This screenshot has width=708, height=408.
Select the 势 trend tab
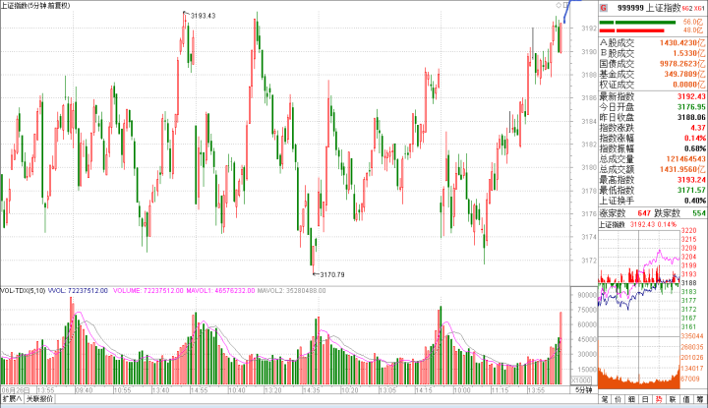pos(659,401)
